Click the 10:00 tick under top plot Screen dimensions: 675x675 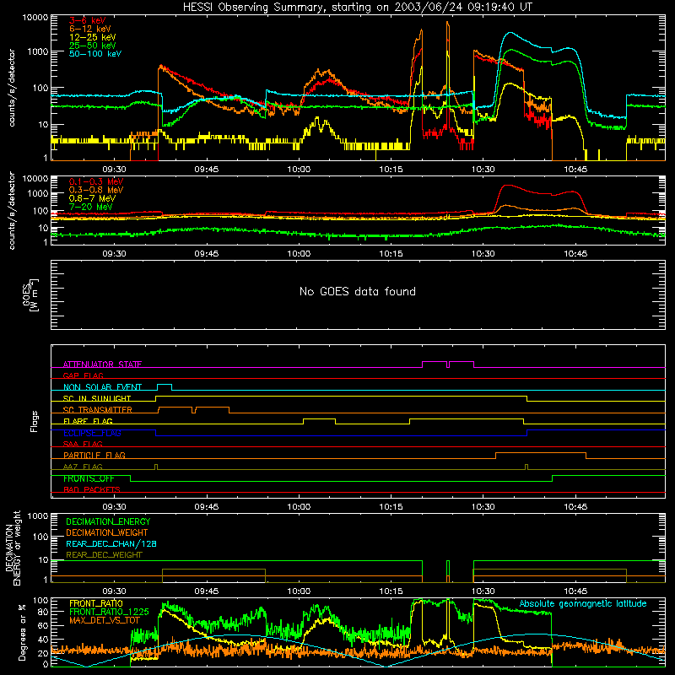pos(299,170)
